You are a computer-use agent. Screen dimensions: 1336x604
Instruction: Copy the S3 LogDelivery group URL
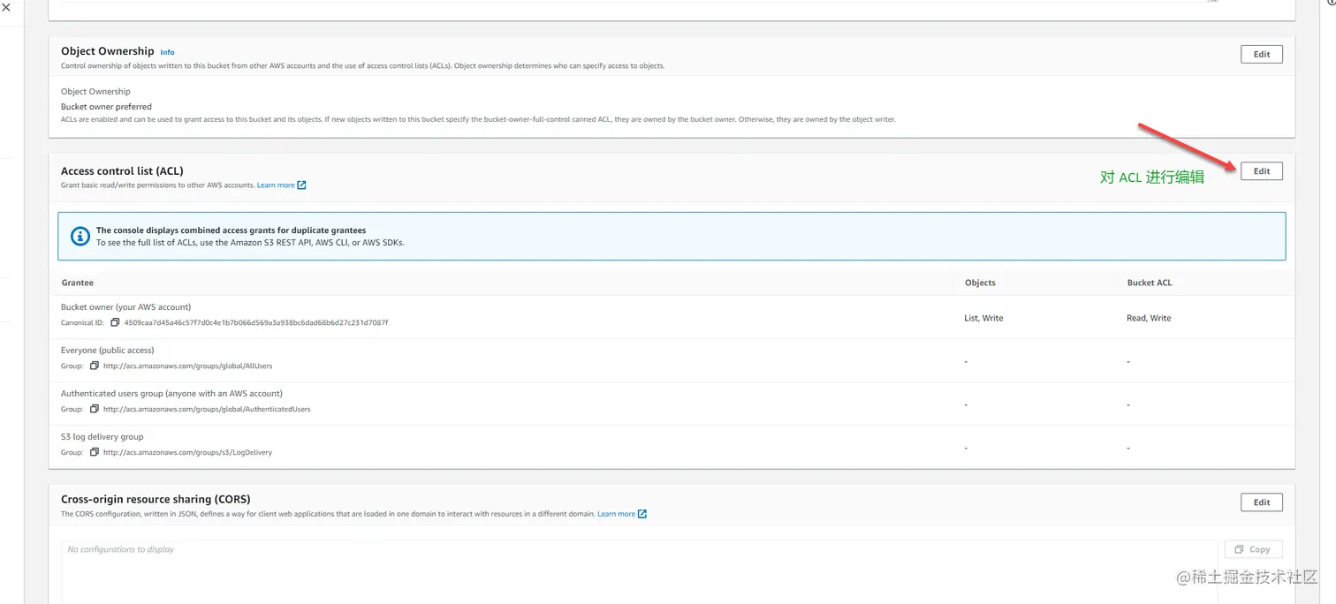click(94, 452)
